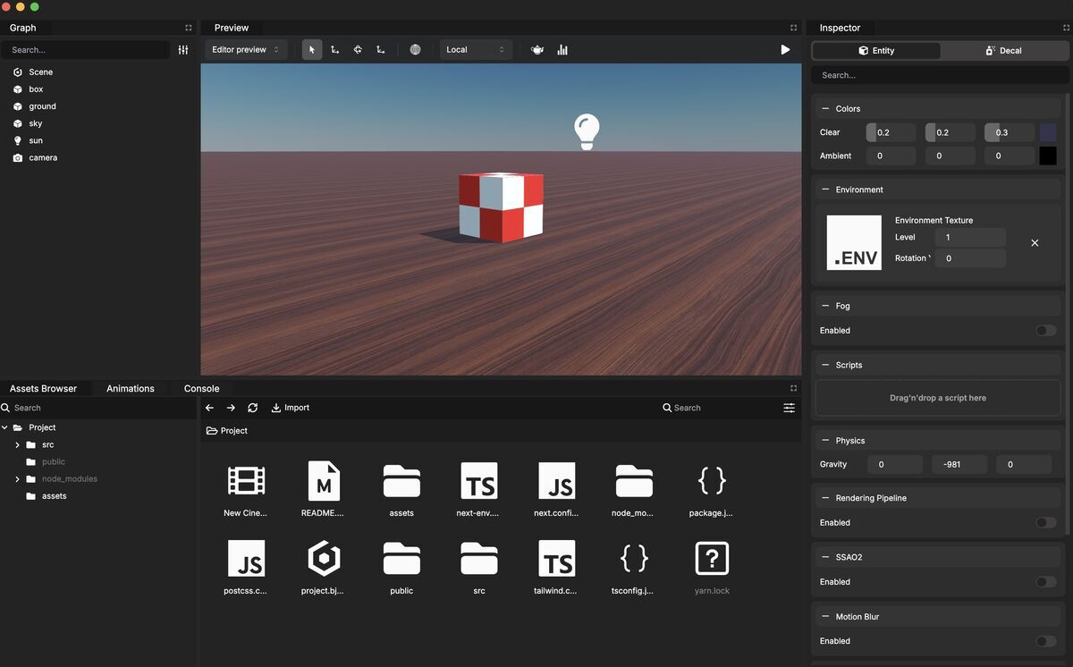Refresh the assets browser
This screenshot has width=1073, height=667.
252,408
